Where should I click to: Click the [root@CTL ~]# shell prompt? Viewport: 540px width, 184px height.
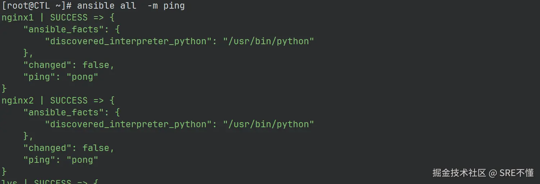(x=37, y=6)
